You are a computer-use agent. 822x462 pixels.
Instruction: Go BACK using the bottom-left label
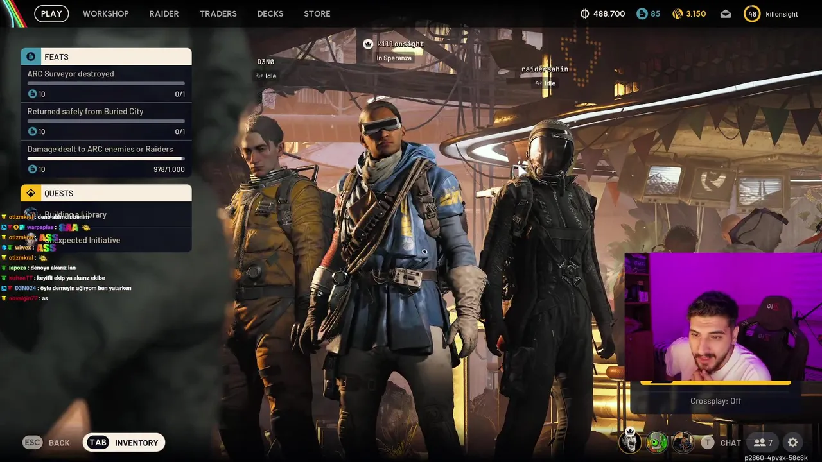(59, 443)
